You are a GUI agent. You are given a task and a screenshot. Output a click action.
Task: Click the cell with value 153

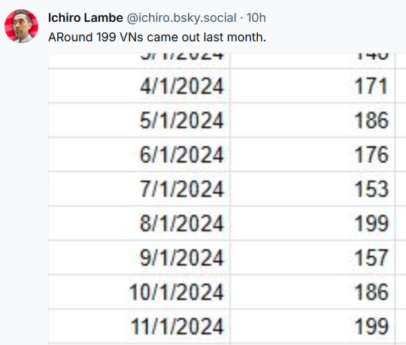click(x=312, y=189)
